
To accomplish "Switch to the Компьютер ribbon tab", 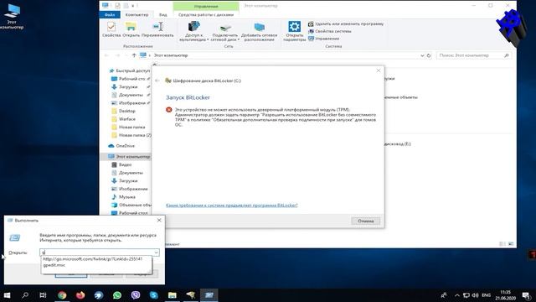I will point(137,15).
